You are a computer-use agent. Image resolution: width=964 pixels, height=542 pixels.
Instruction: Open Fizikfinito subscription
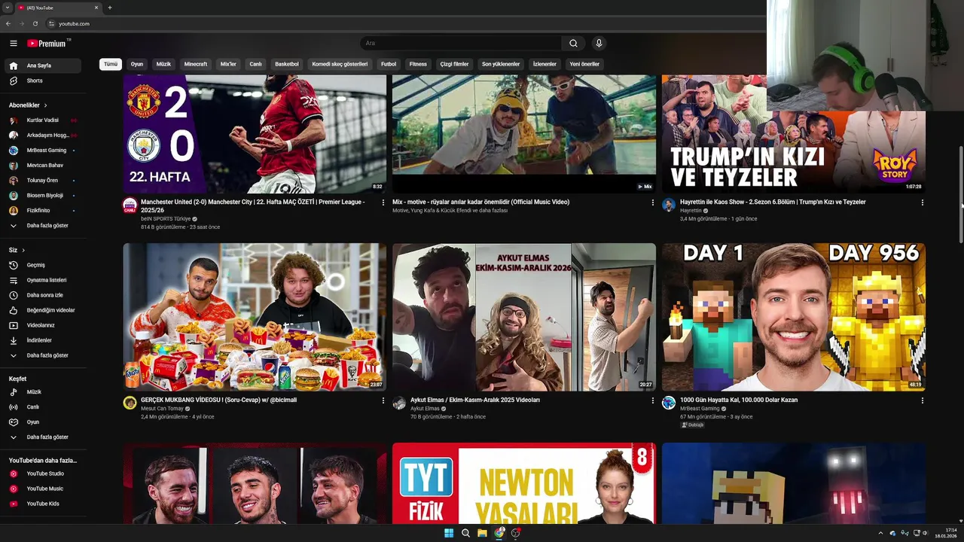point(44,211)
